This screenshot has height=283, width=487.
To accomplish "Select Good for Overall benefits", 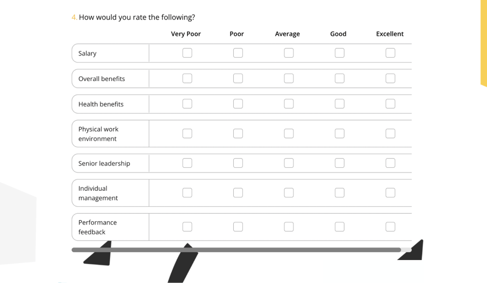I will tap(339, 78).
